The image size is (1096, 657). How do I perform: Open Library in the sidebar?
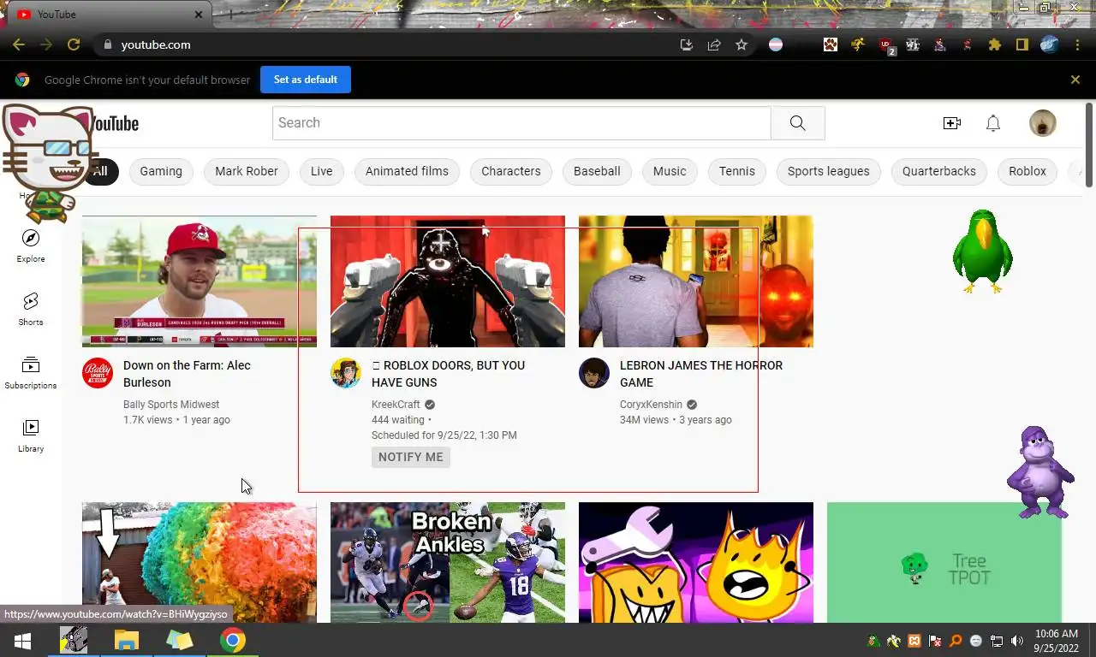[31, 435]
